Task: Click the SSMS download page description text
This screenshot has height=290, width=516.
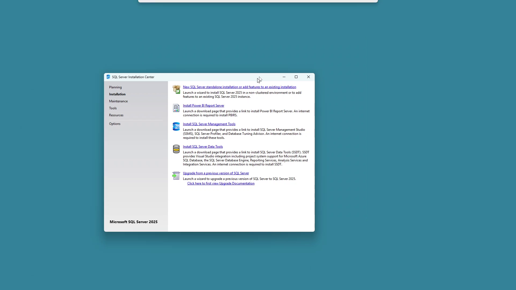Action: pos(244,134)
